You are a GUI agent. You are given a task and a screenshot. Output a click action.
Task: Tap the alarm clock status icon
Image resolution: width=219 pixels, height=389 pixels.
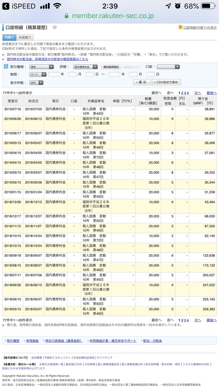point(177,6)
